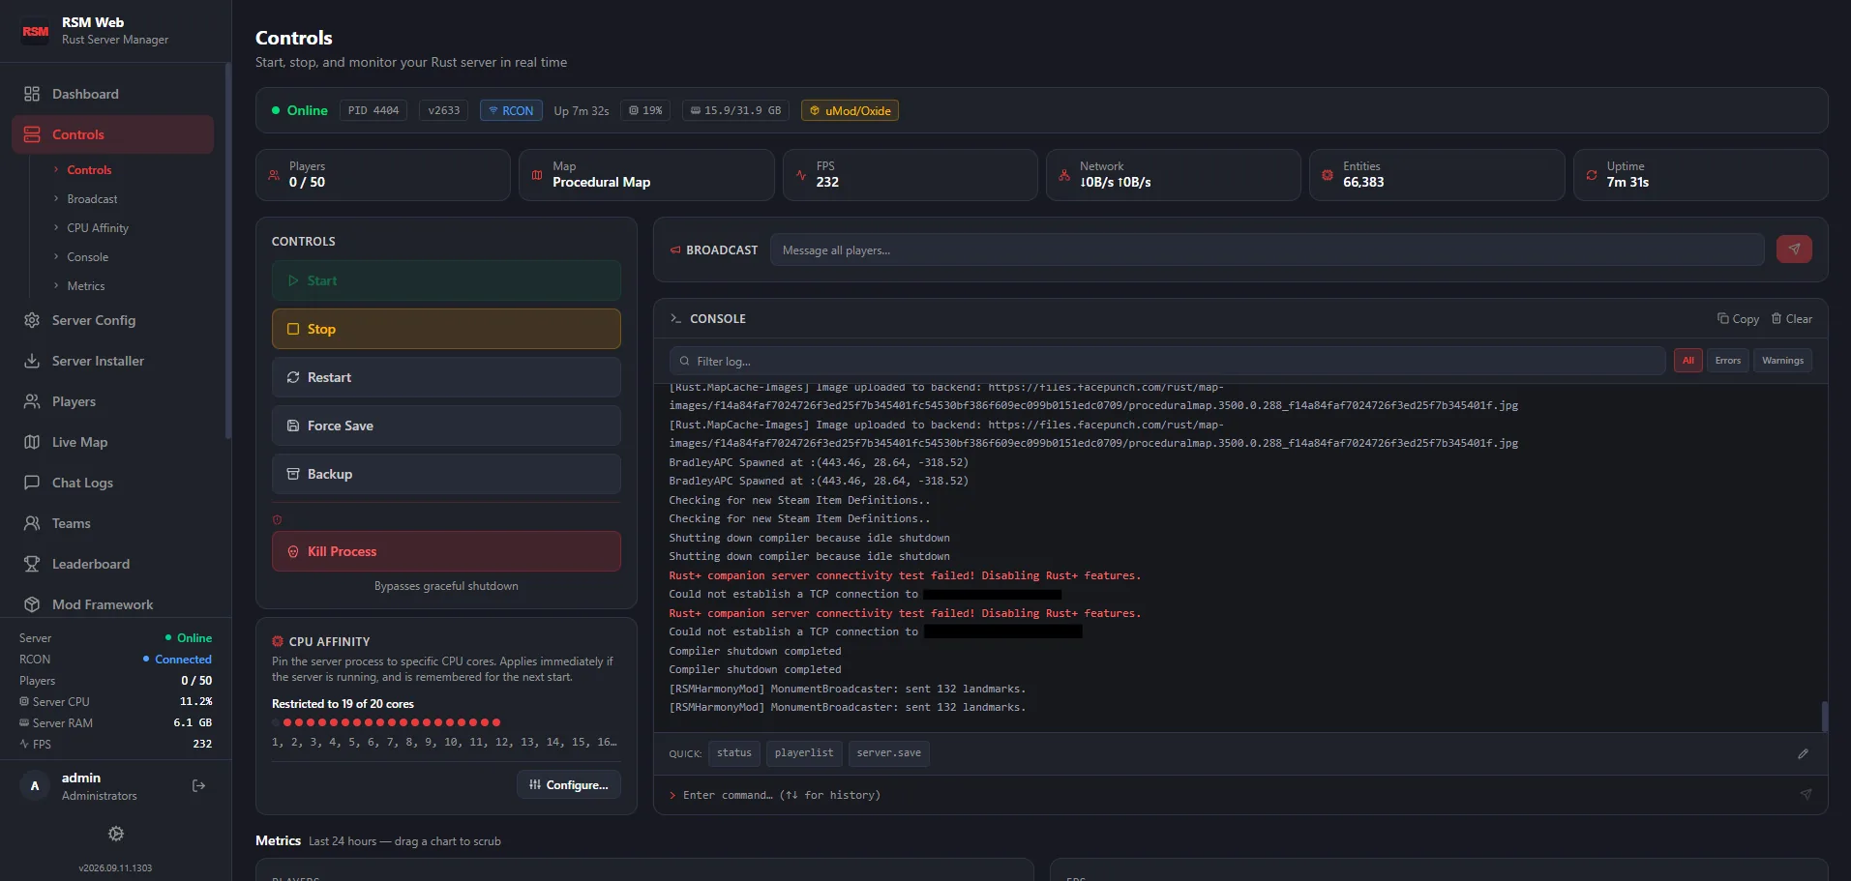Click the FPS stat card

pos(911,175)
